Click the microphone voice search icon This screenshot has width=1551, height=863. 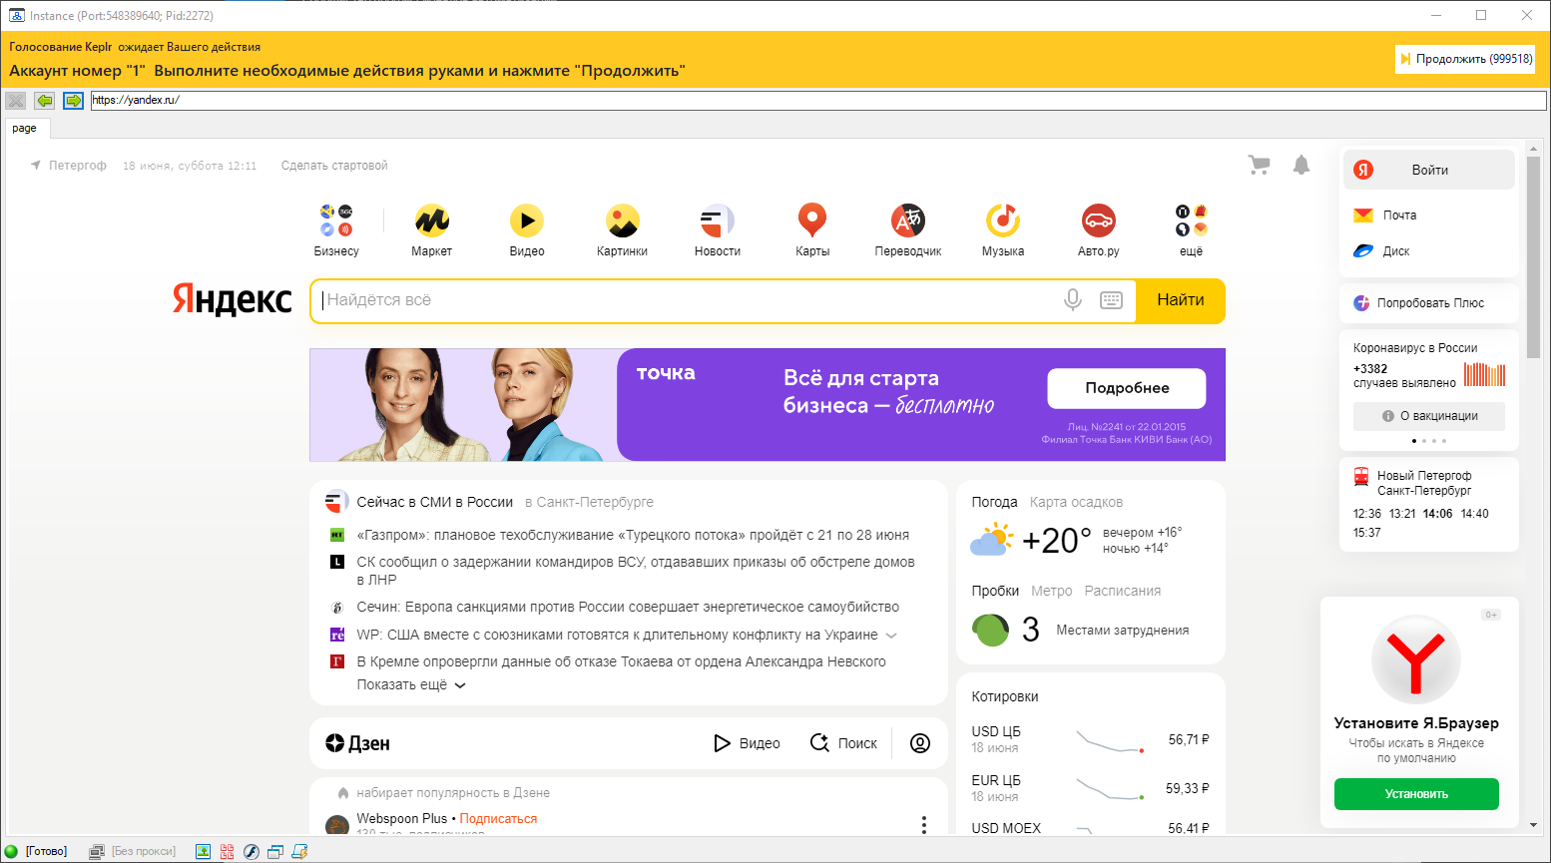1073,300
